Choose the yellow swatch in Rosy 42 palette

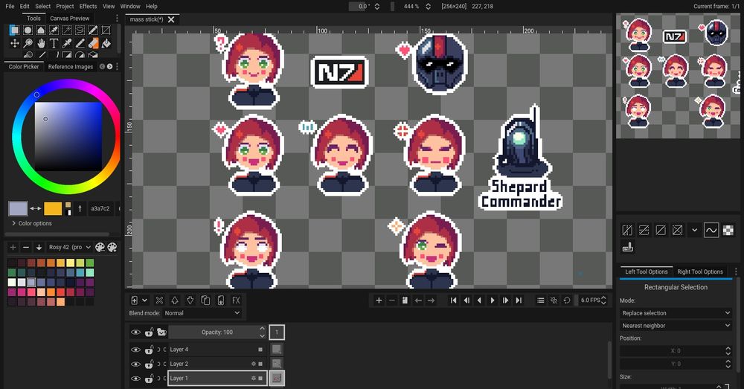(70, 263)
